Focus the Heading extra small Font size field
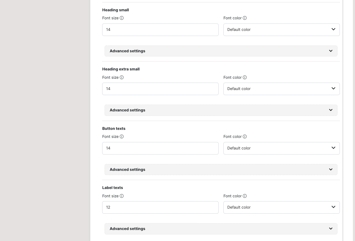 pos(160,89)
